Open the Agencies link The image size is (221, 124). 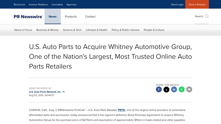click(x=71, y=4)
